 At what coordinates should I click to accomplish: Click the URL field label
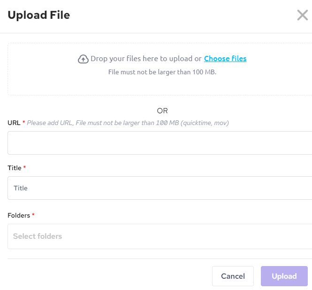14,123
